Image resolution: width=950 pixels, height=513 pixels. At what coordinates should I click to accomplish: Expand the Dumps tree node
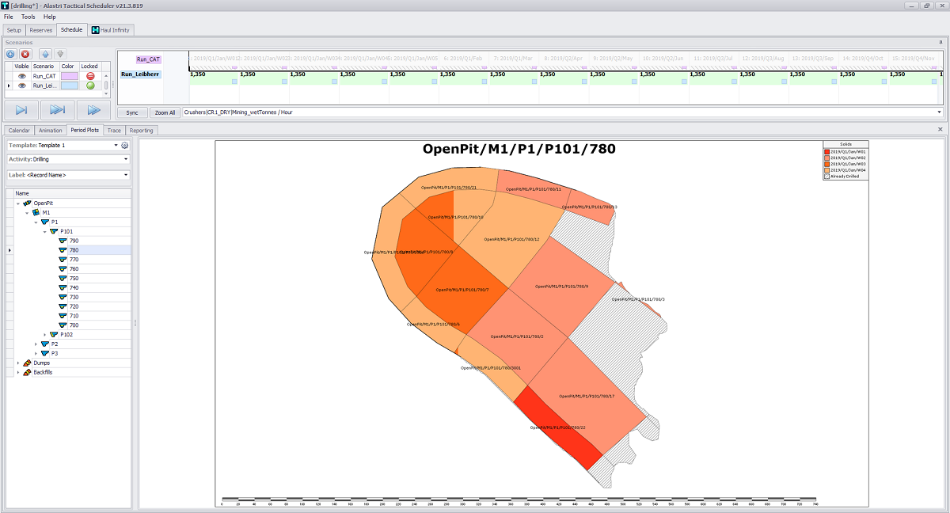[x=18, y=363]
